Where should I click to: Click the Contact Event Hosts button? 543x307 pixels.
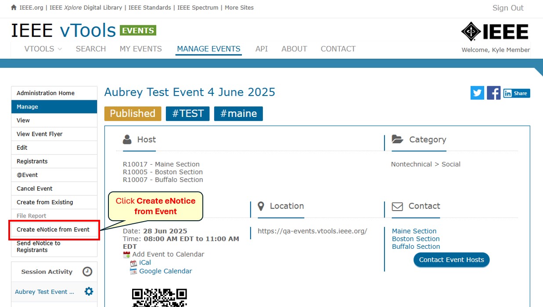coord(451,260)
